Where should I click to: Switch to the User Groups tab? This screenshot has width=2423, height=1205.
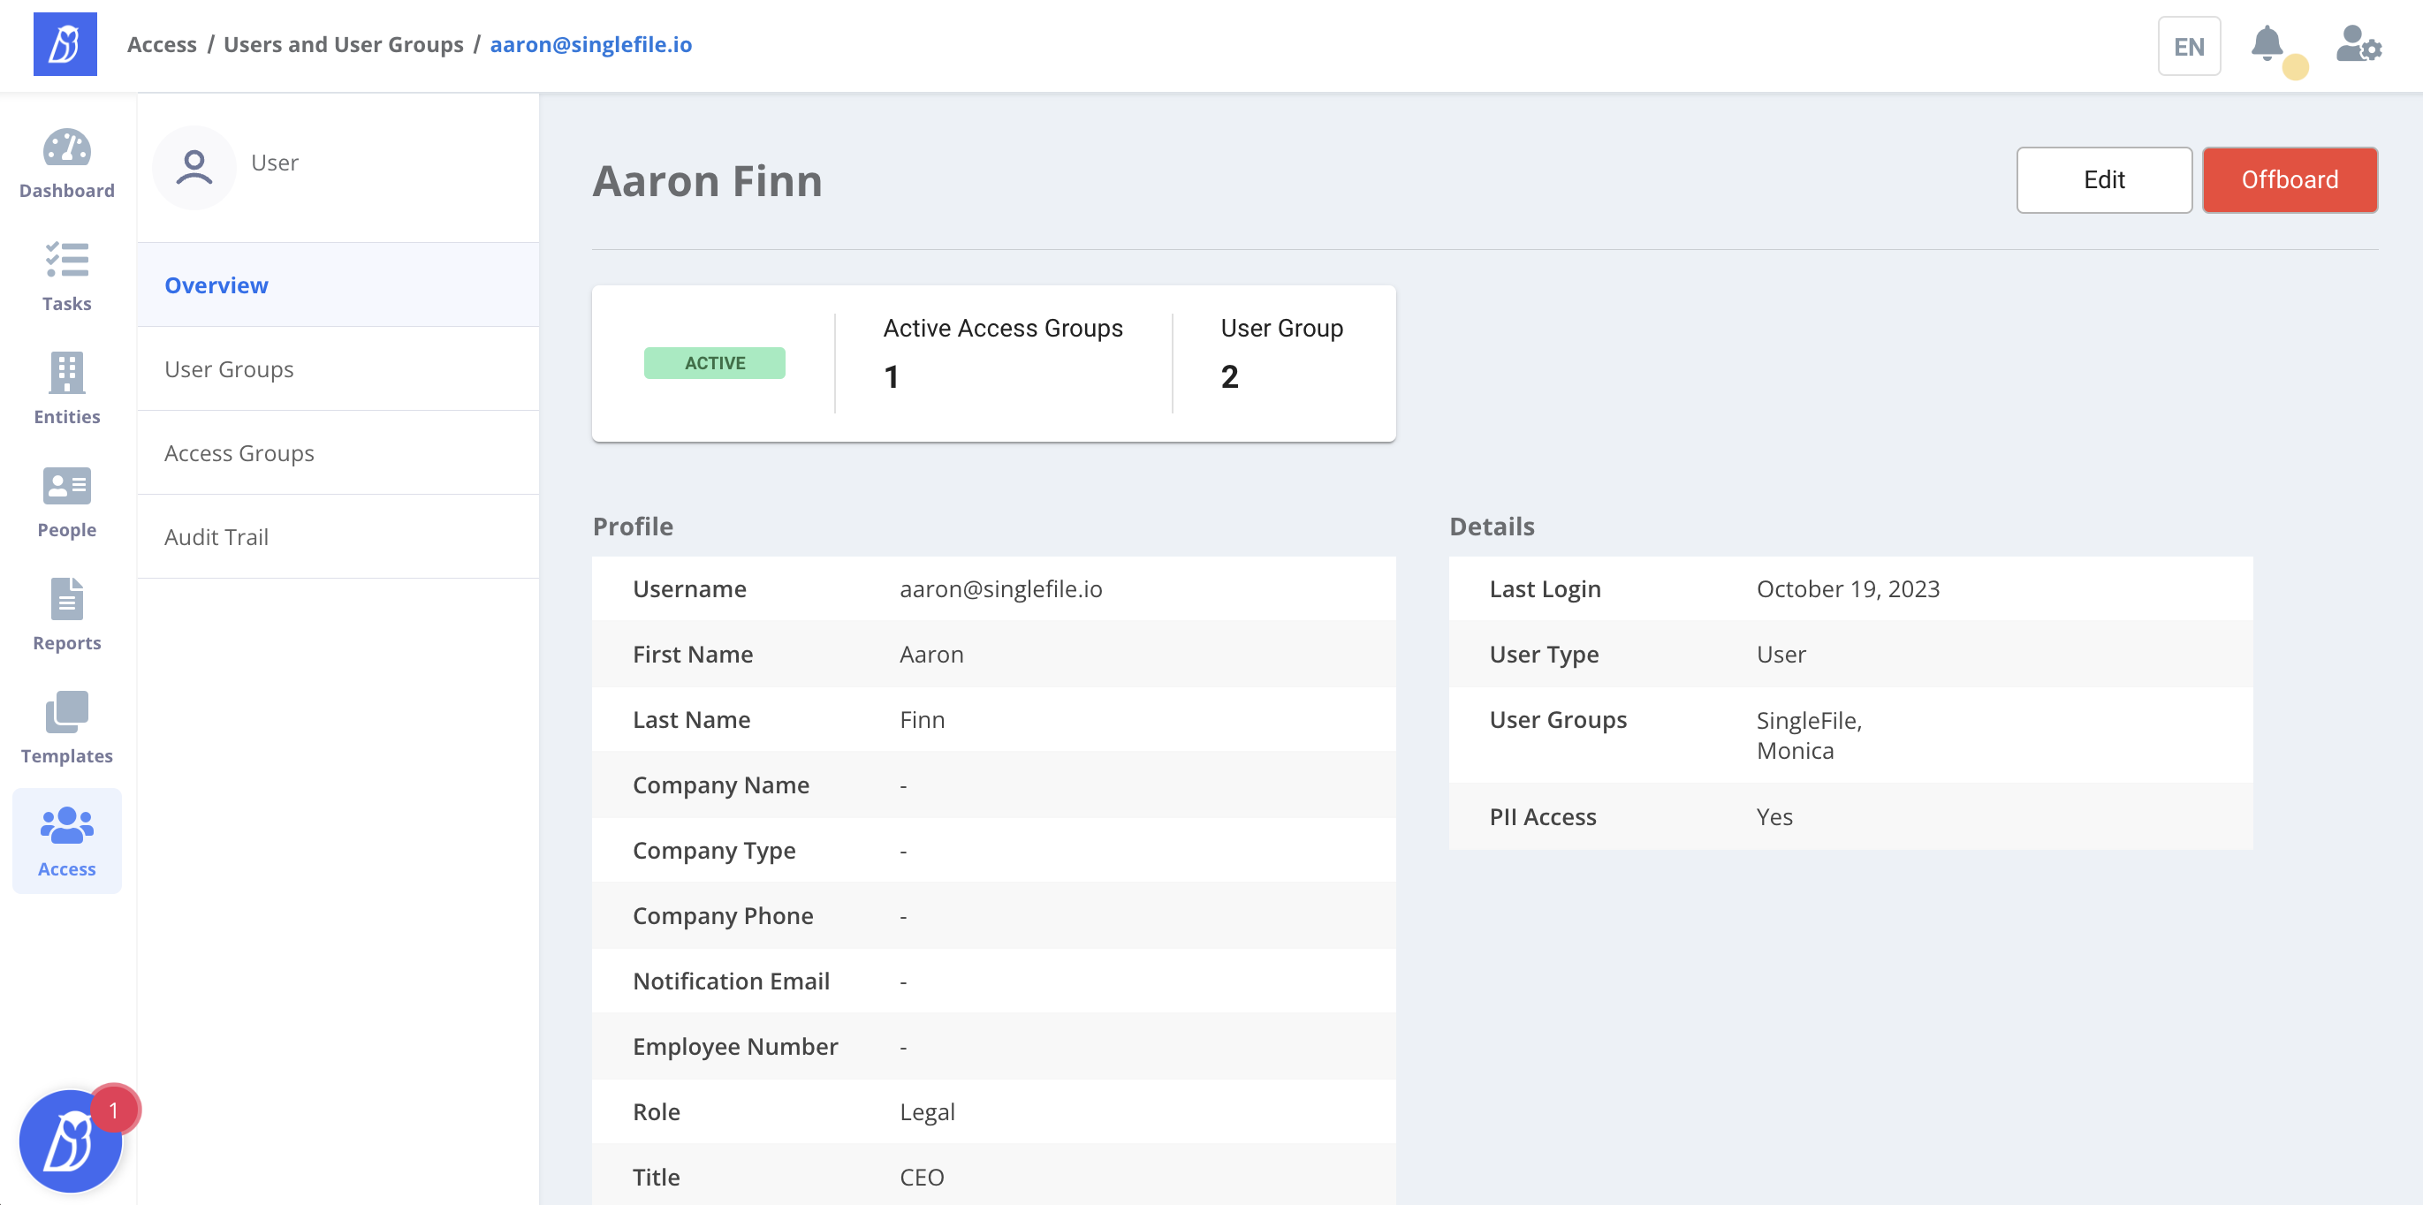click(229, 368)
